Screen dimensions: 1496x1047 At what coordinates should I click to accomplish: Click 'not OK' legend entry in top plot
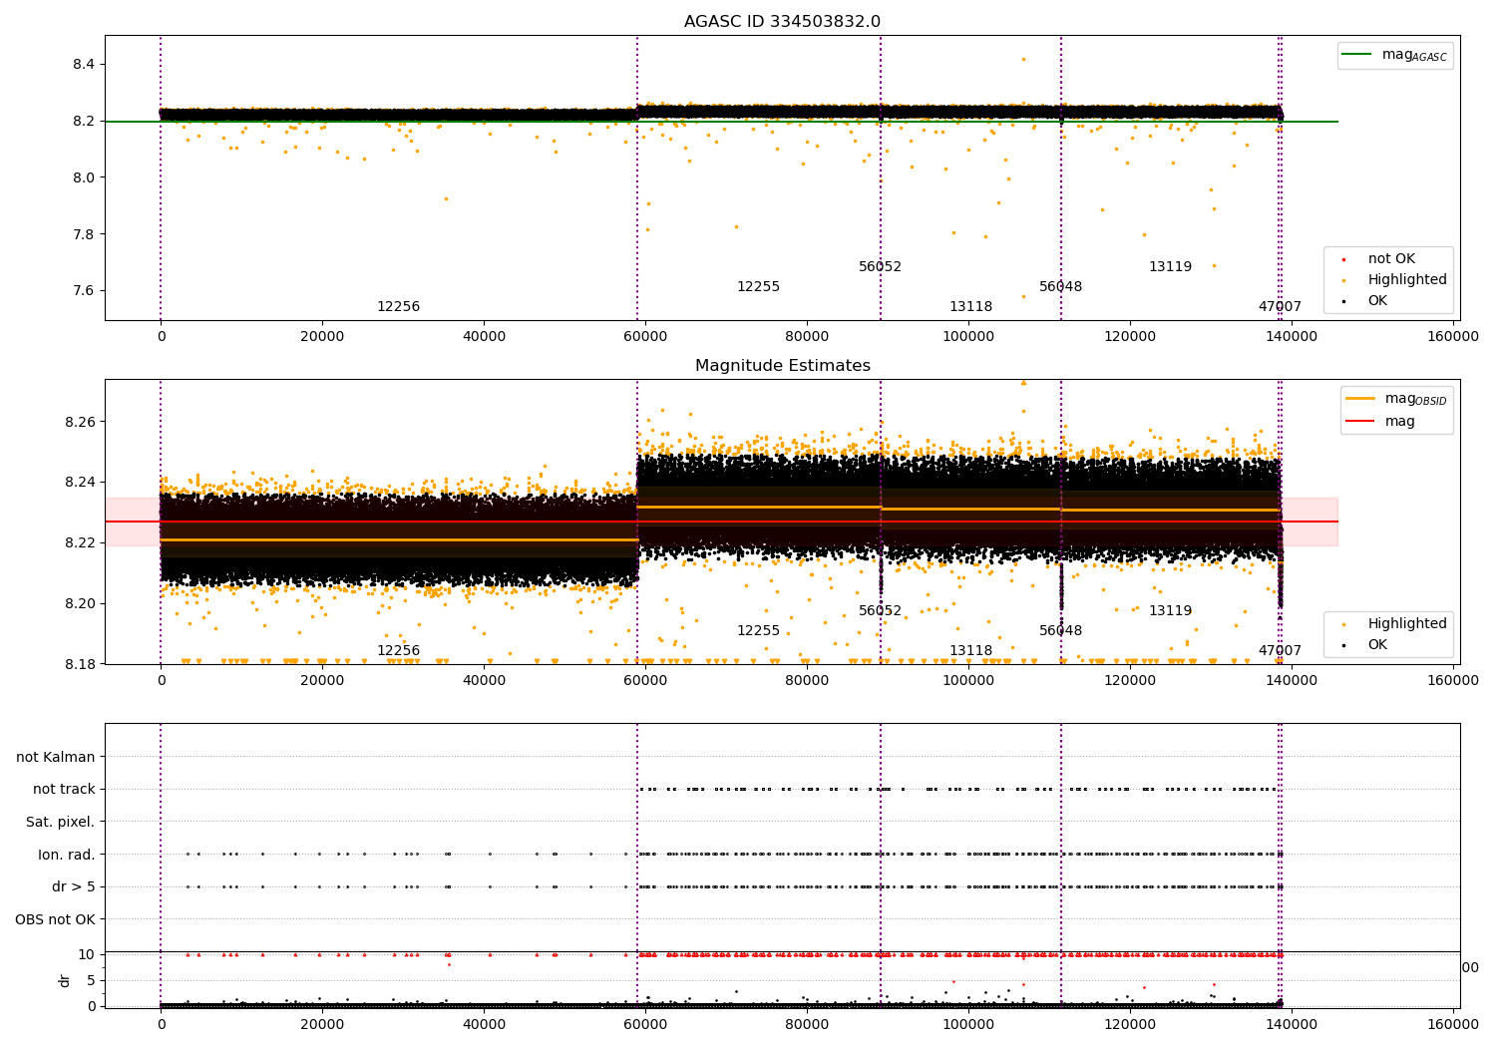pyautogui.click(x=1391, y=258)
